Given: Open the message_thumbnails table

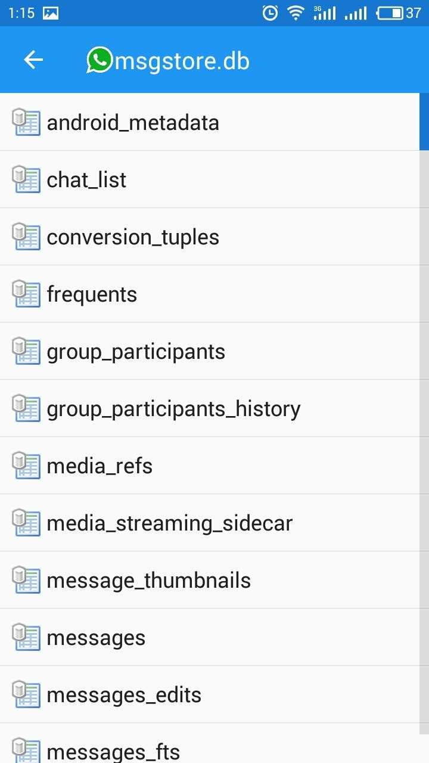Looking at the screenshot, I should point(148,581).
